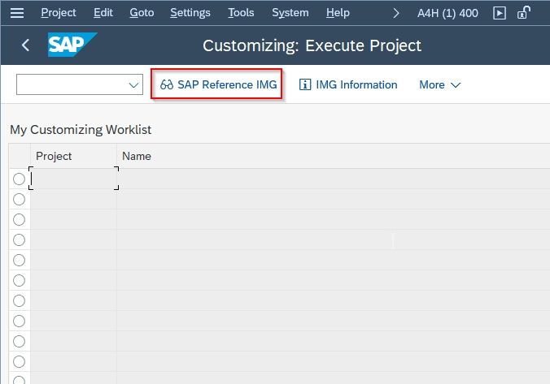Click the IMG Information info icon

click(305, 84)
